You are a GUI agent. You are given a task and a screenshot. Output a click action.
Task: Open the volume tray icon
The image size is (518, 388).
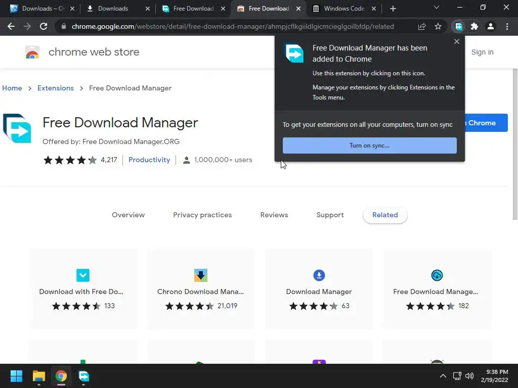point(469,376)
